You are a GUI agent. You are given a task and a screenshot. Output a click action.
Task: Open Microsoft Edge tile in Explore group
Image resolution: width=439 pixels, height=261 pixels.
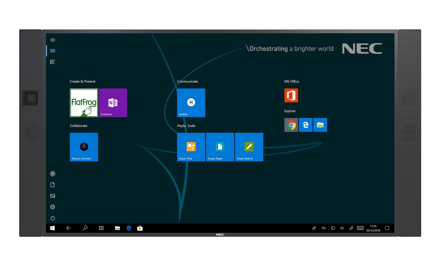point(306,125)
